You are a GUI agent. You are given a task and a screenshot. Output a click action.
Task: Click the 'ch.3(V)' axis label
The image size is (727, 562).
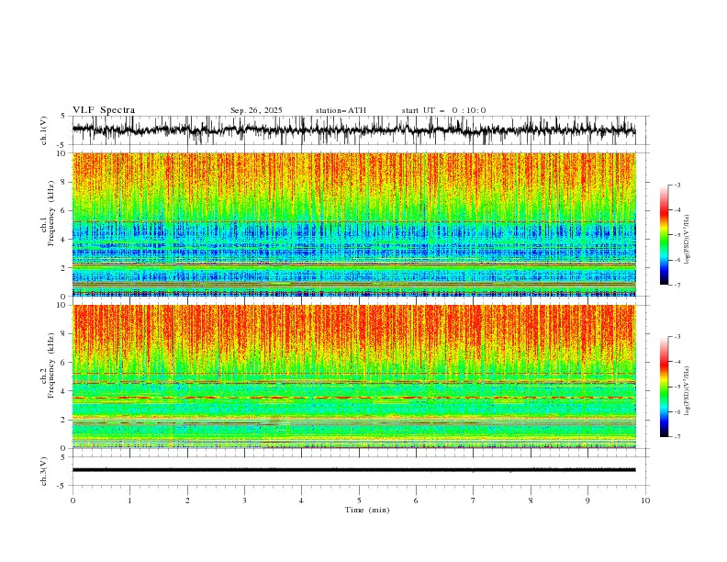pyautogui.click(x=44, y=471)
